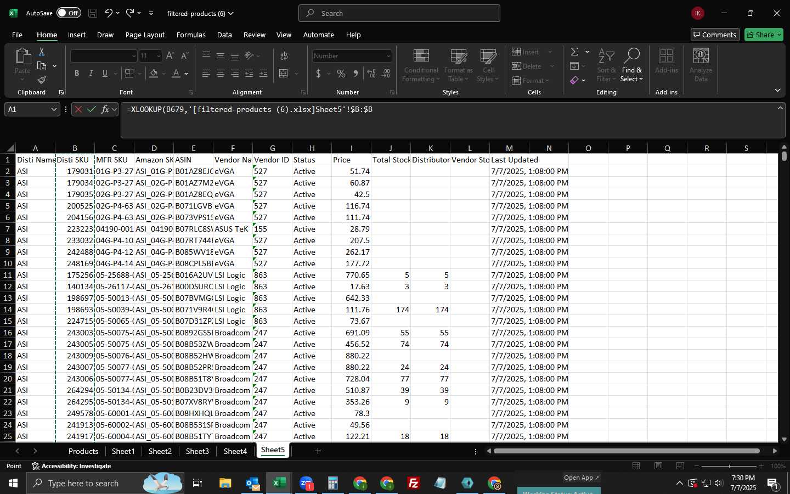This screenshot has width=790, height=494.
Task: Click the AutoSum sigma icon
Action: [x=574, y=52]
